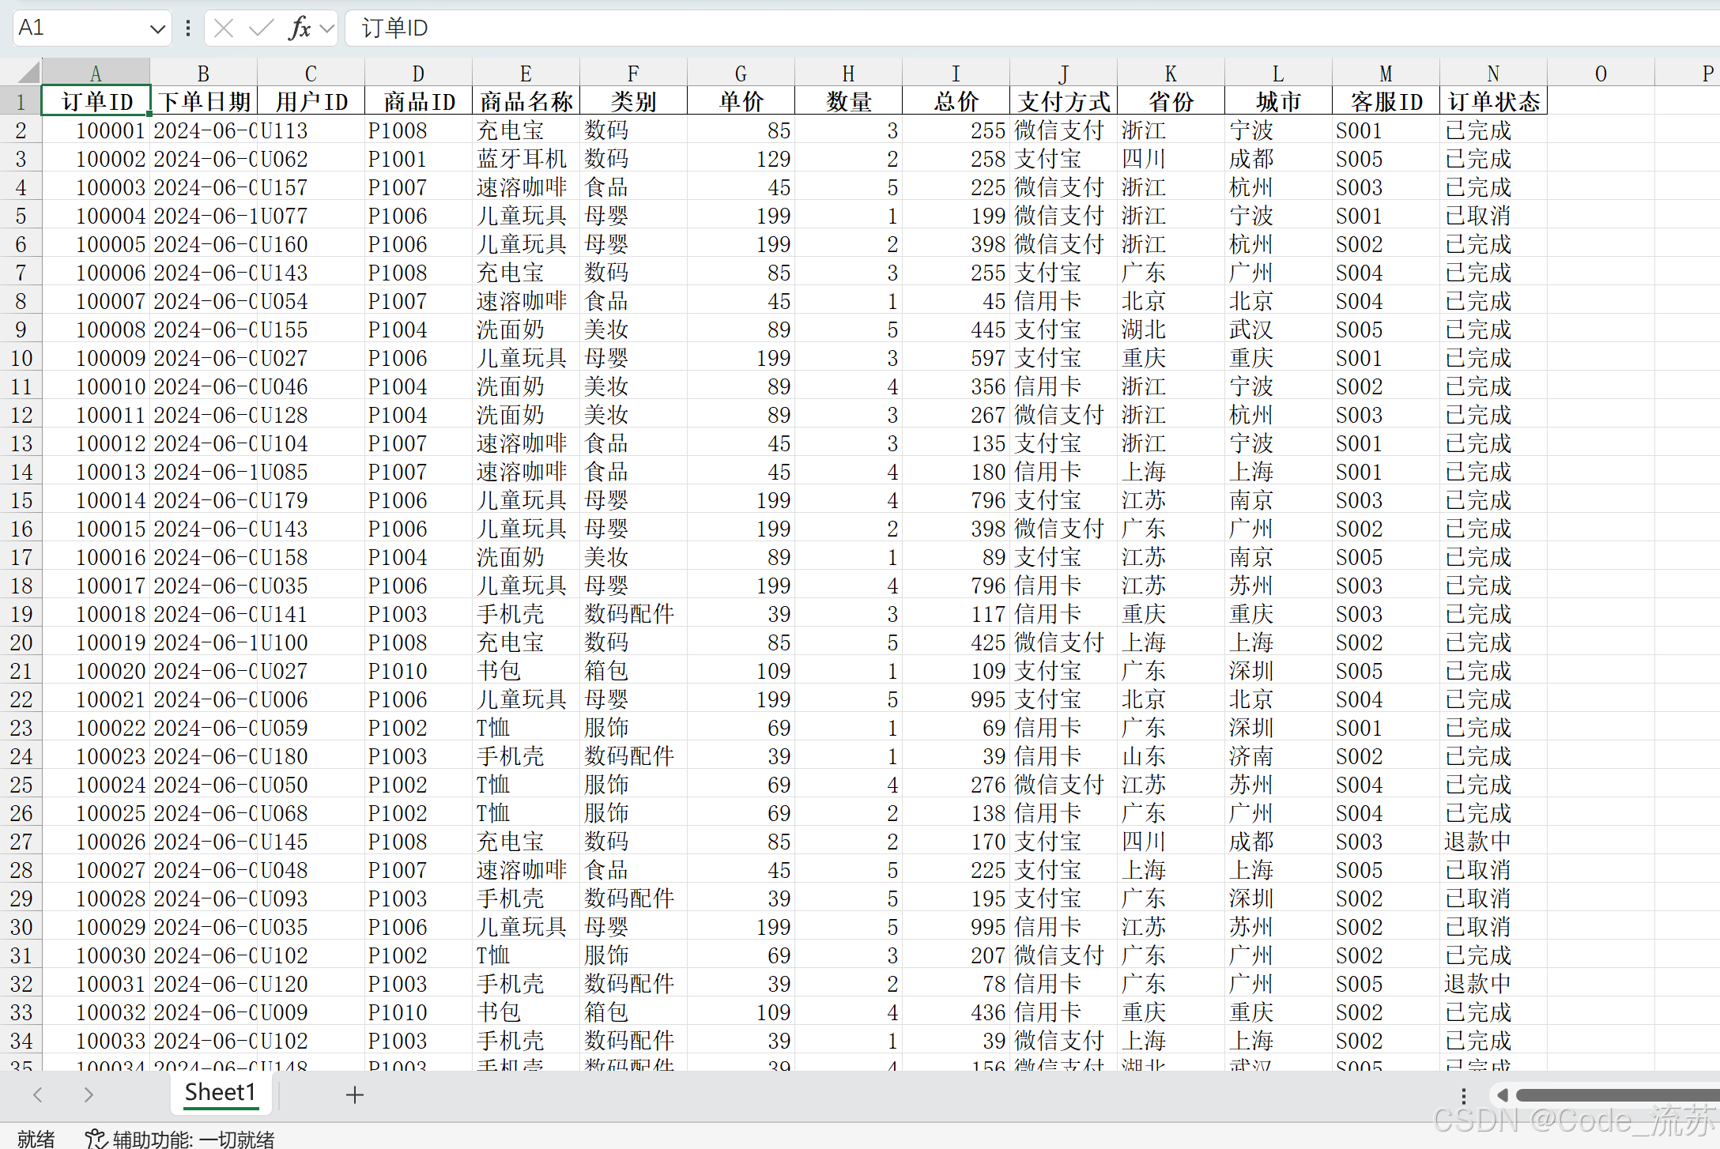This screenshot has width=1720, height=1149.
Task: Click the 山东 province cell
Action: (1171, 756)
